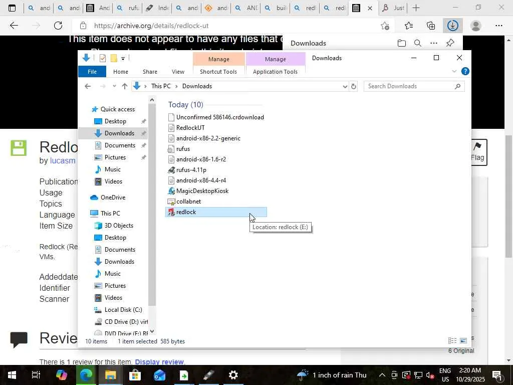This screenshot has height=385, width=513.
Task: Open Customize Quick Access Toolbar dropdown
Action: pos(123,59)
